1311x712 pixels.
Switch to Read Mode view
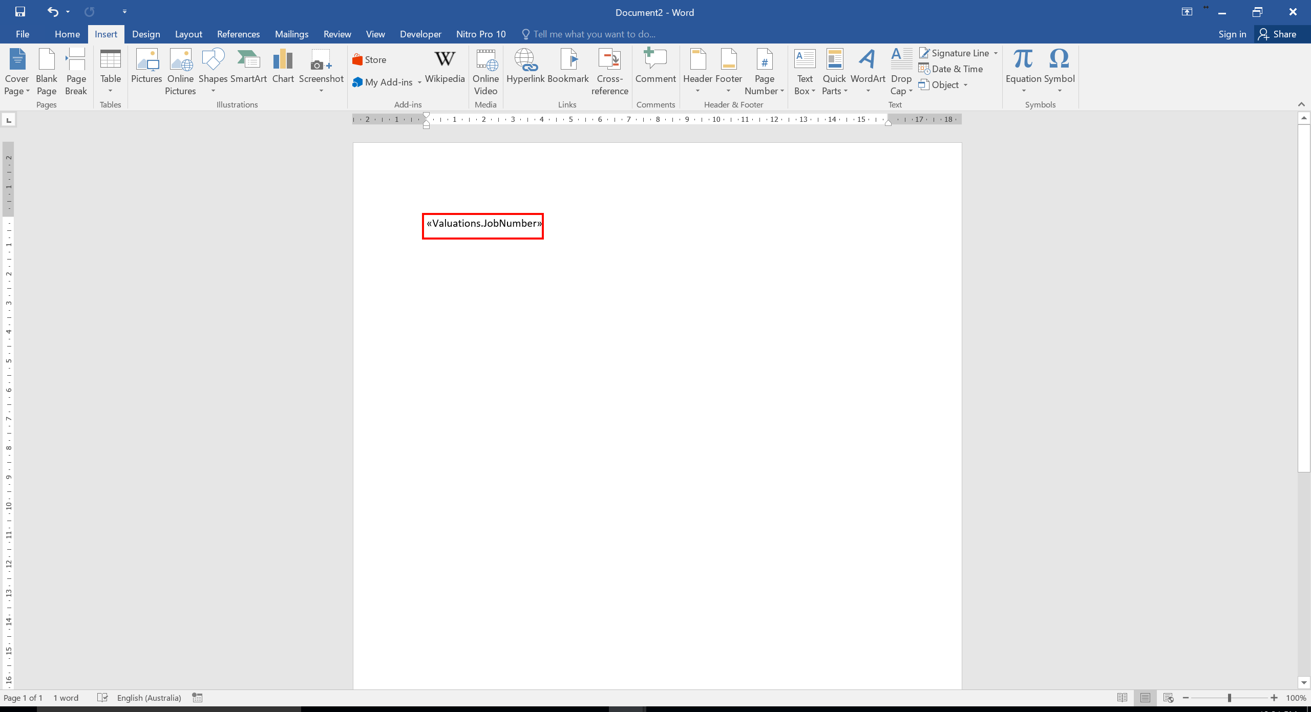1122,698
